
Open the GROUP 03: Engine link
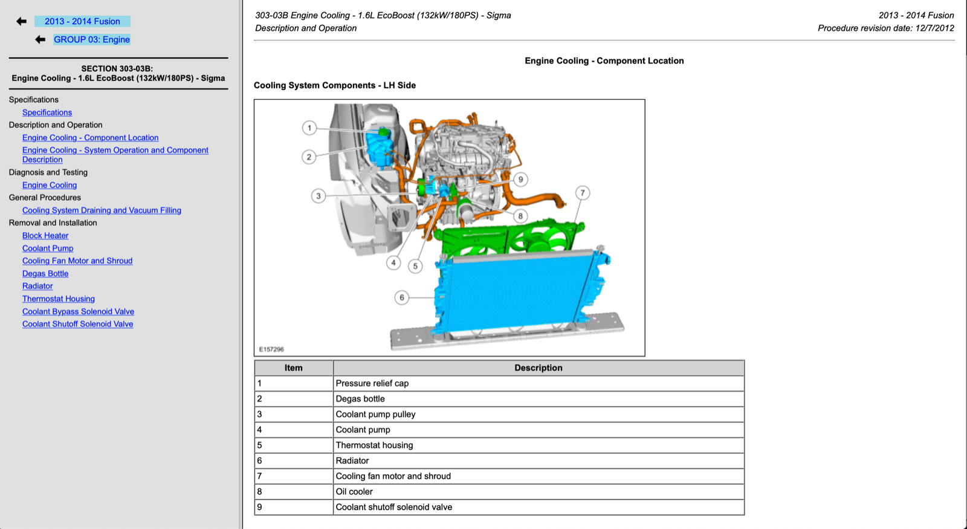click(x=92, y=39)
